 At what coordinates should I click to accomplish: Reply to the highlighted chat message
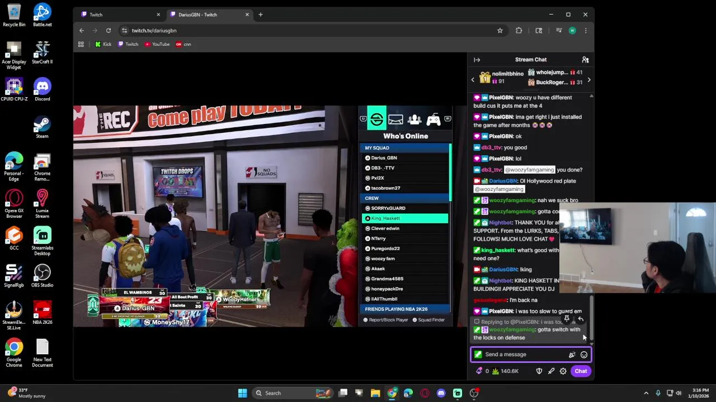pyautogui.click(x=580, y=319)
